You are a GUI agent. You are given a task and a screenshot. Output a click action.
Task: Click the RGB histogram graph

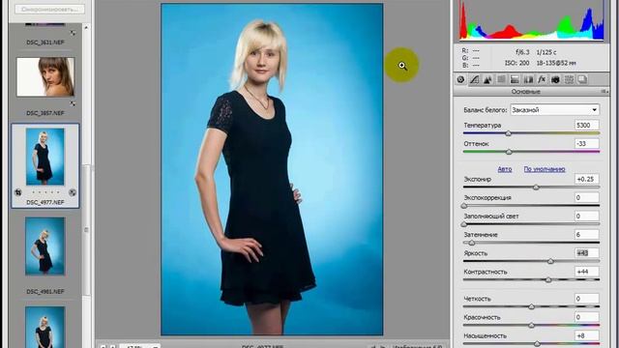coord(531,20)
